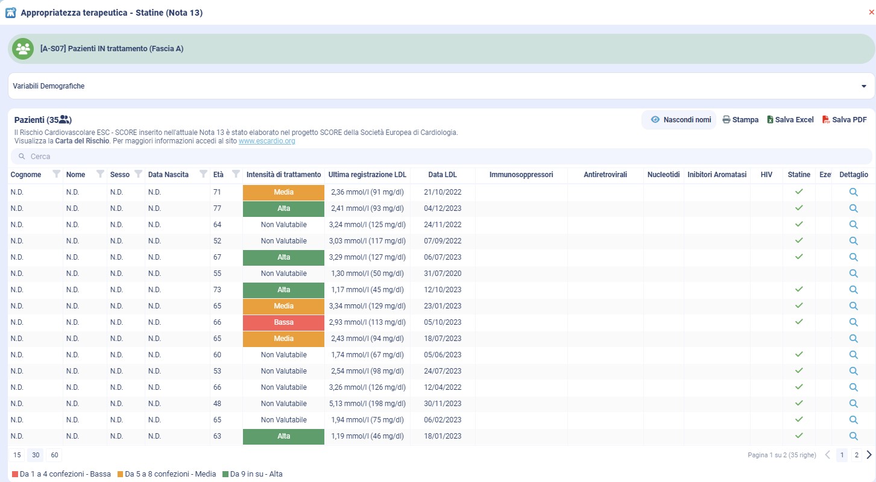This screenshot has height=482, width=876.
Task: Open detail magnifier for Bassa intensity row
Action: point(853,322)
